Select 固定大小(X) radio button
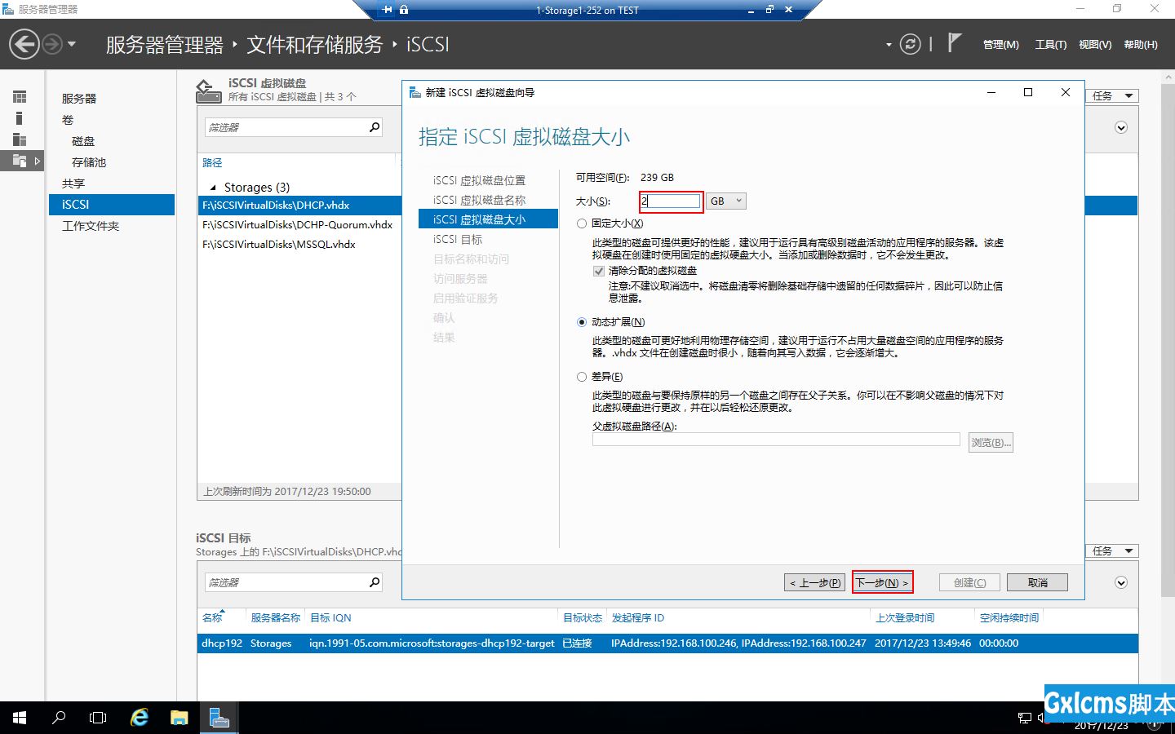1175x734 pixels. [582, 223]
